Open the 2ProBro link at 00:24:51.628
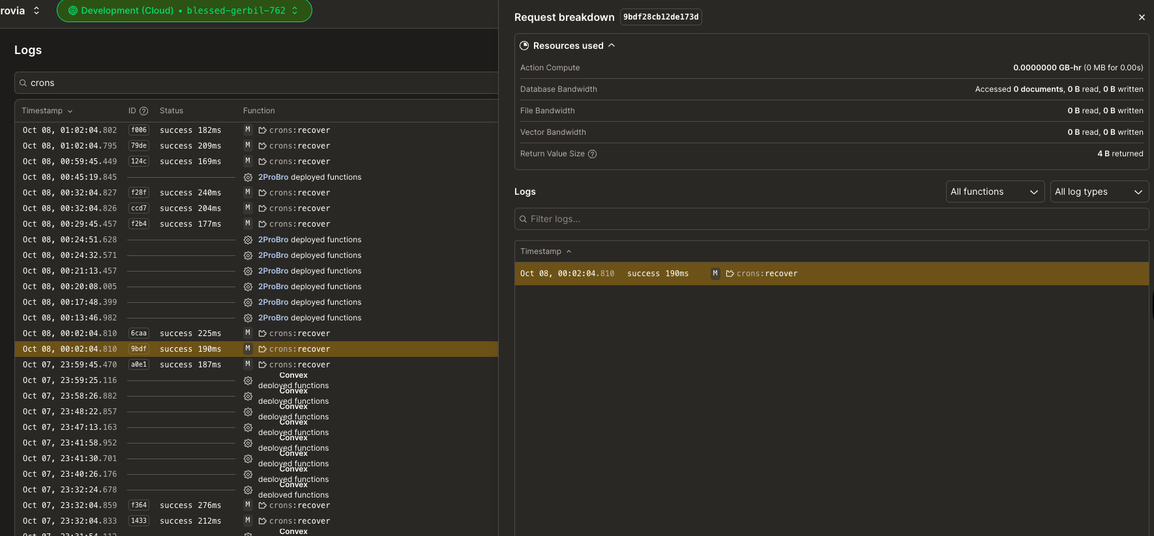The width and height of the screenshot is (1154, 536). (273, 240)
